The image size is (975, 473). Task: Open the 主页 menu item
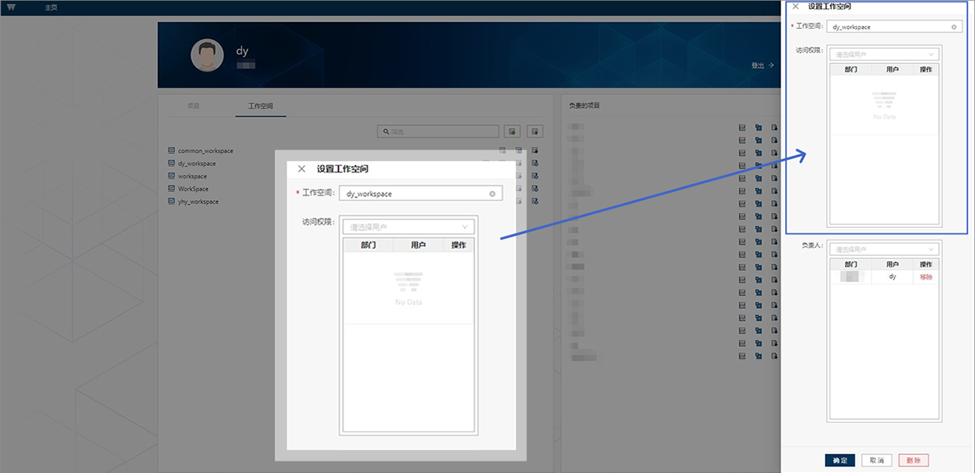click(51, 7)
